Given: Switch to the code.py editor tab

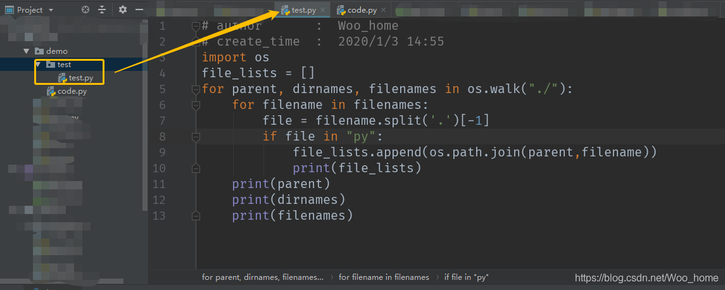Looking at the screenshot, I should pos(362,9).
